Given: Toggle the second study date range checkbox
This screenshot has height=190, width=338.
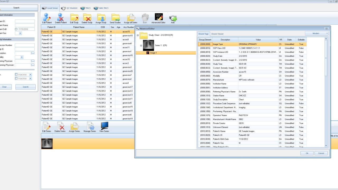Looking at the screenshot, I should (16, 78).
